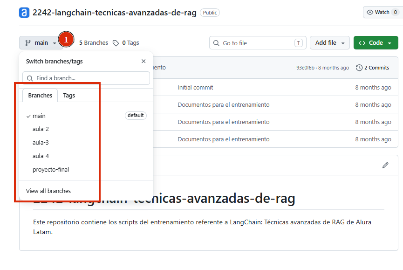Image resolution: width=403 pixels, height=270 pixels.
Task: Open View all branches link
Action: coord(48,191)
